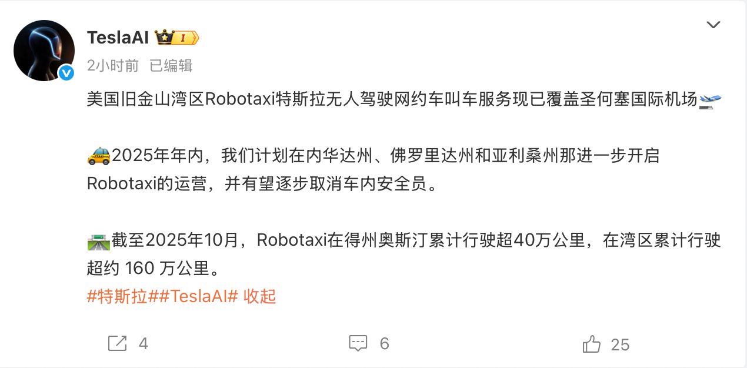Open the TeslaAI username link
Image resolution: width=747 pixels, height=368 pixels.
[x=118, y=38]
